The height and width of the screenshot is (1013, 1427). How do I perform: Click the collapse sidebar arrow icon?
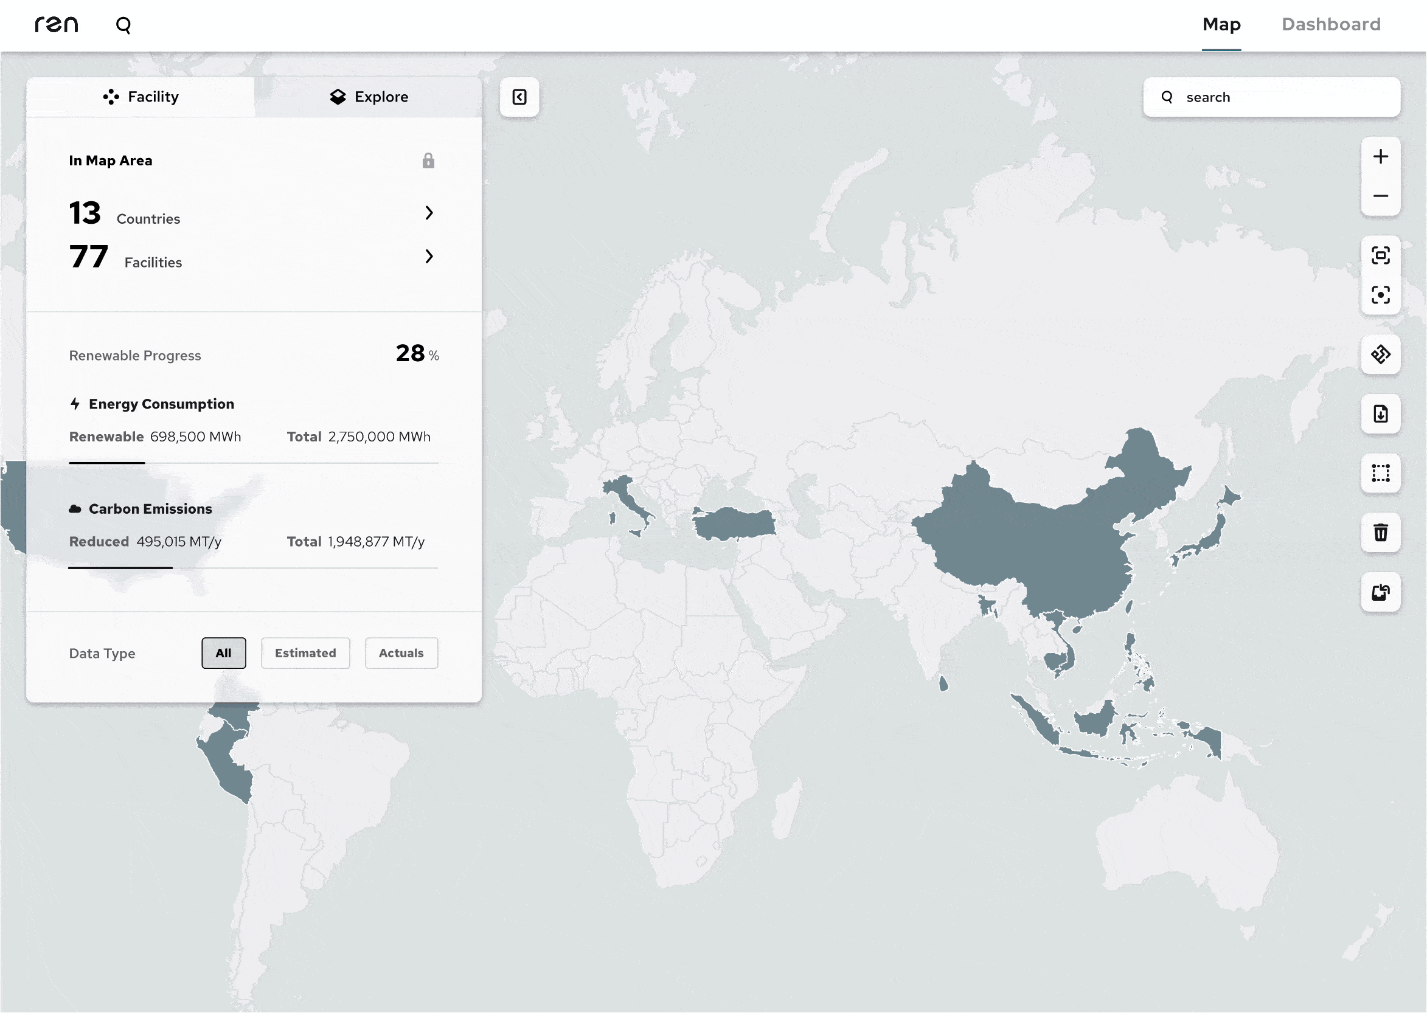(x=519, y=97)
